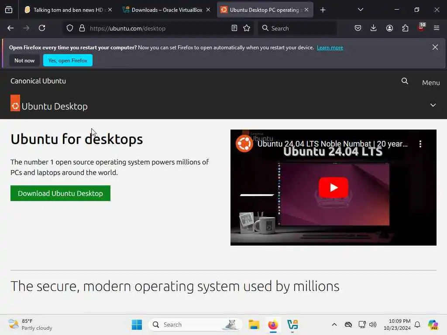
Task: Show hidden system tray icons
Action: (x=334, y=325)
